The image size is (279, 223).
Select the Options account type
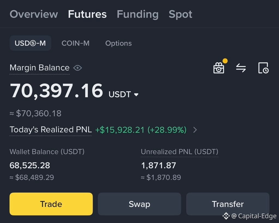coord(119,43)
